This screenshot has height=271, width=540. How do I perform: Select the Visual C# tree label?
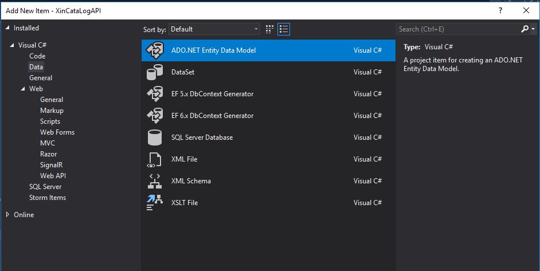click(x=32, y=45)
